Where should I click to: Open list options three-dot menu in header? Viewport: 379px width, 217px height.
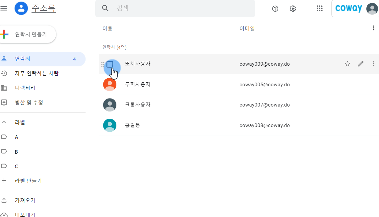(373, 28)
